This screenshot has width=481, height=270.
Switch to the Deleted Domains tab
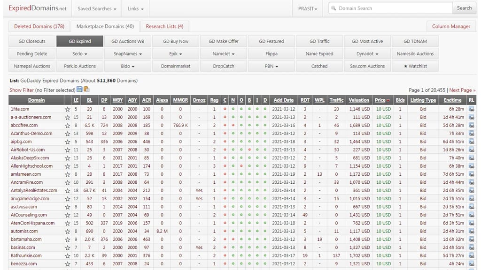(x=39, y=26)
